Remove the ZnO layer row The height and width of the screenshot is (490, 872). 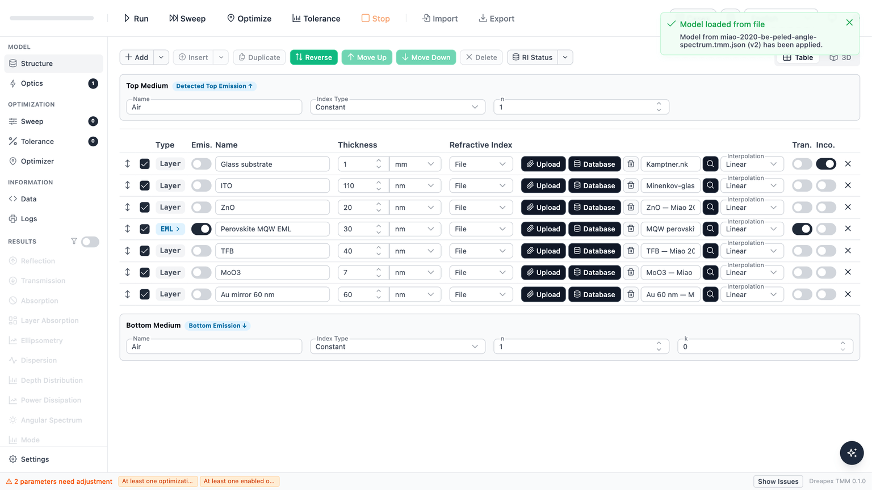[x=848, y=207]
